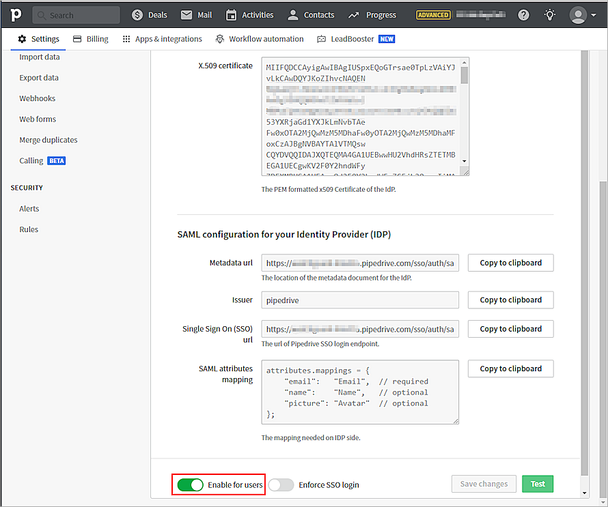
Task: Go to Activities calendar
Action: click(x=249, y=15)
